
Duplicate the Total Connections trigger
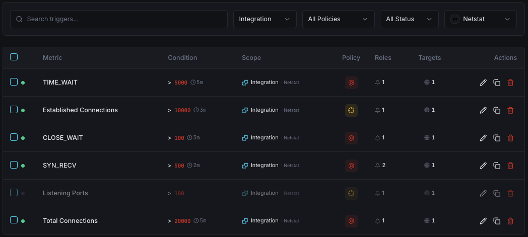[x=497, y=221]
